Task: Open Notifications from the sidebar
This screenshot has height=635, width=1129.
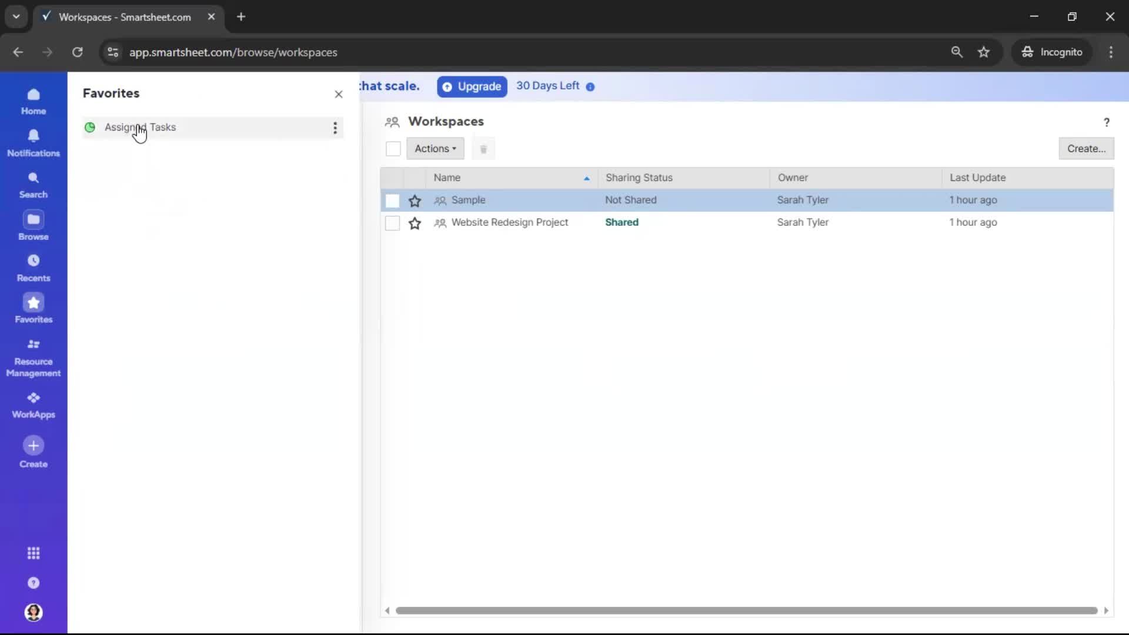Action: [34, 143]
